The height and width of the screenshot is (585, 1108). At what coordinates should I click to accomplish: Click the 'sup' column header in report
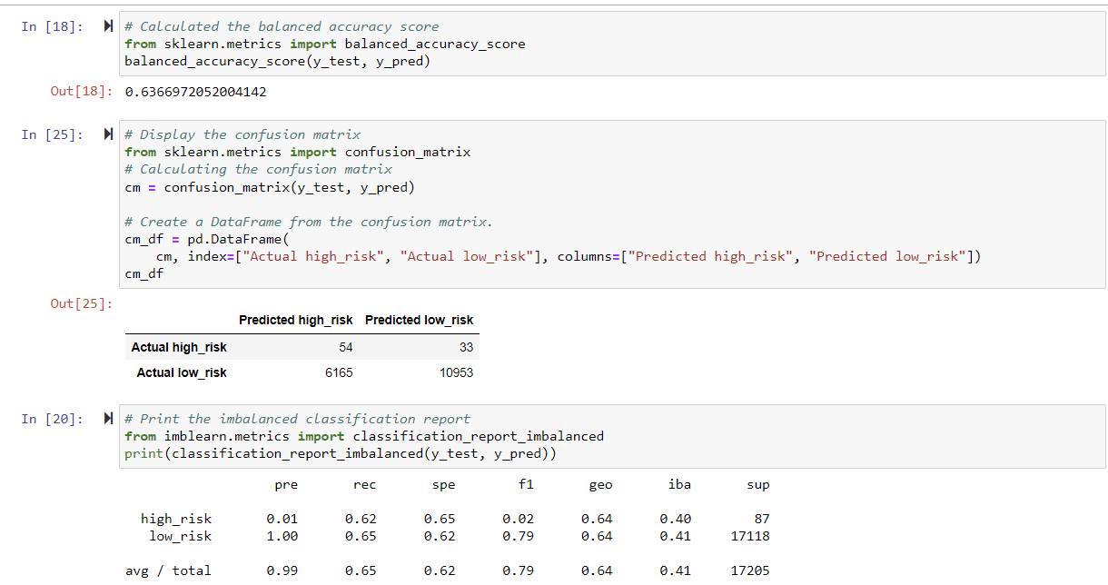click(x=757, y=485)
